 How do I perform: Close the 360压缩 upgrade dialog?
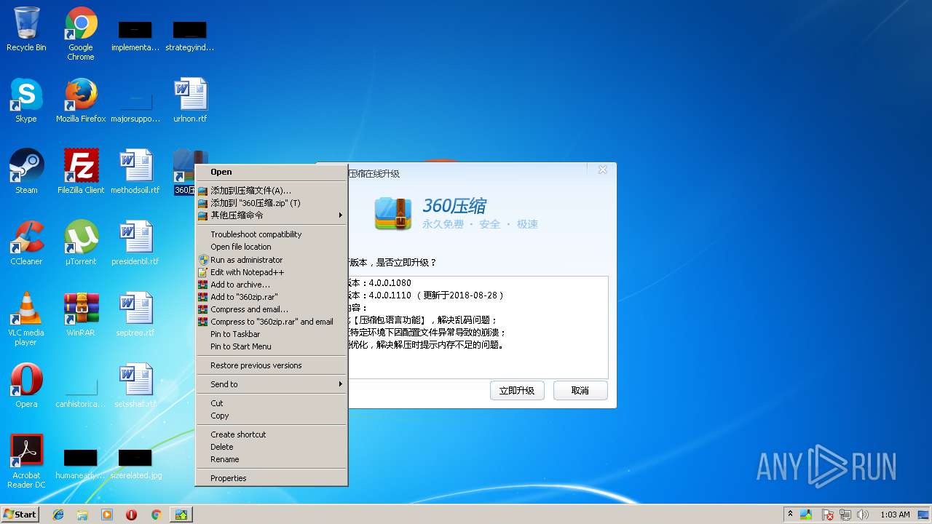pos(602,170)
